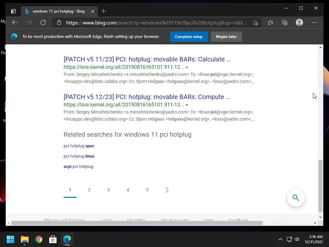Click scroll down arrow

coord(320,217)
